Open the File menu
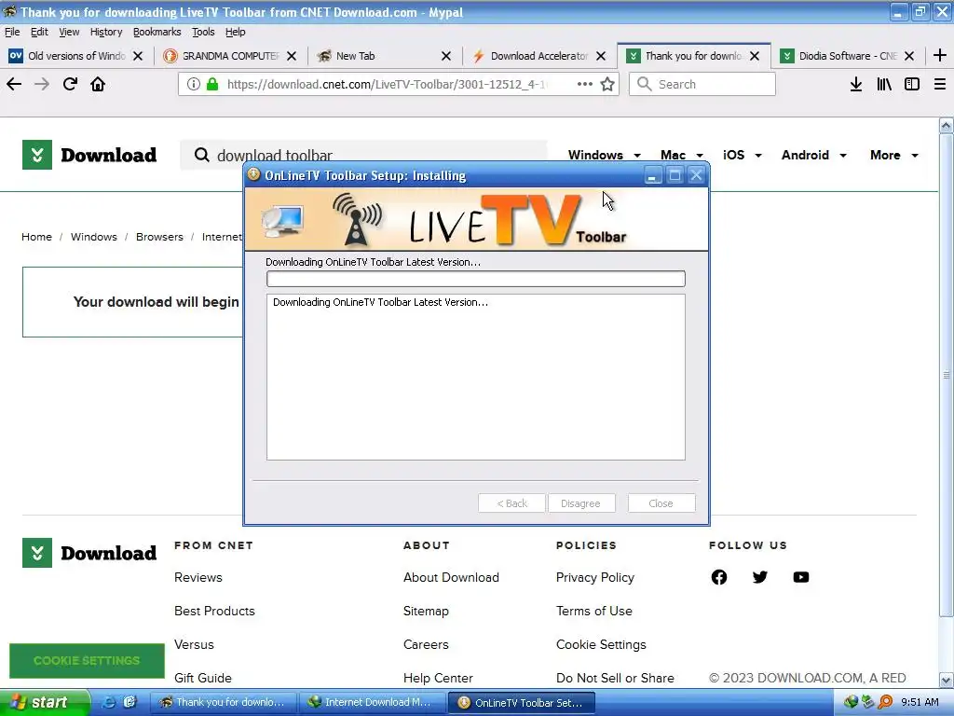Viewport: 954px width, 716px height. point(12,32)
